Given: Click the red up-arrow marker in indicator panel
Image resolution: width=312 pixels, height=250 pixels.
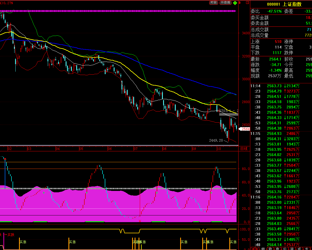Looking at the screenshot, I should pos(5,159).
